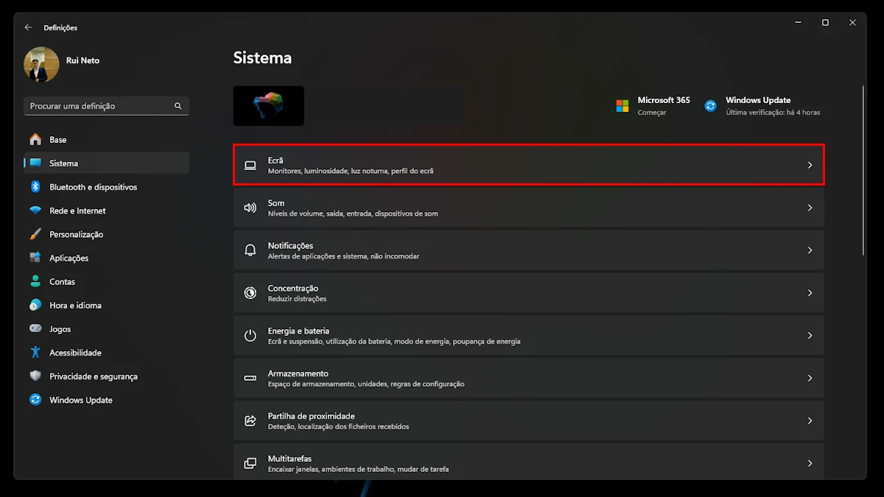Click the Procurar uma definição search field
Image resolution: width=884 pixels, height=497 pixels.
coord(99,106)
